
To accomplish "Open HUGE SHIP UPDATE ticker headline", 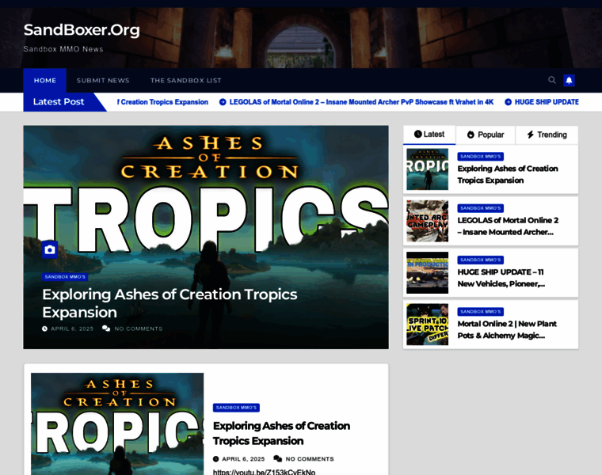I will tap(547, 102).
